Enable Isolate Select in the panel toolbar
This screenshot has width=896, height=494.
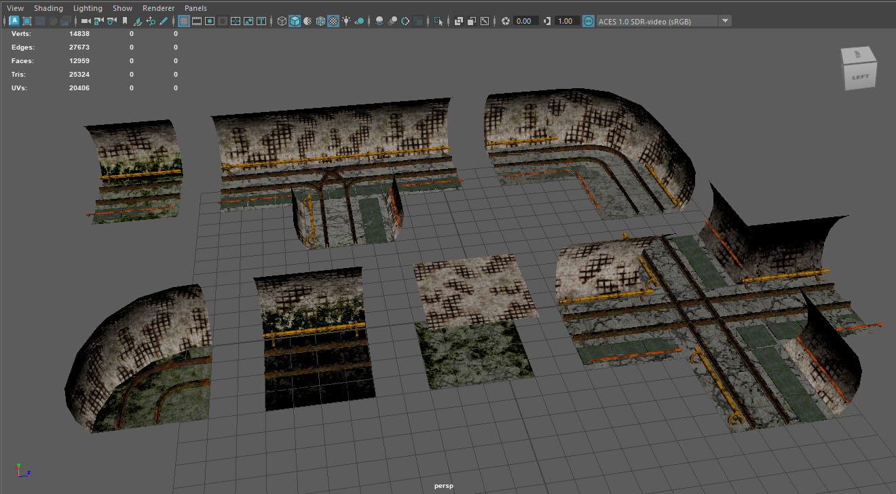point(438,21)
